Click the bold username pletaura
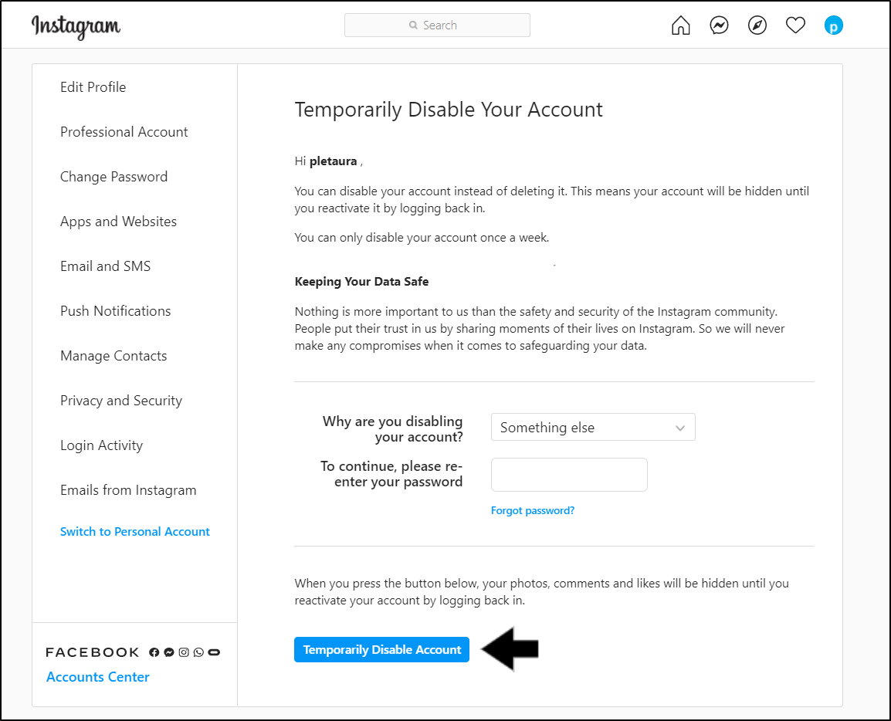Viewport: 891px width, 721px height. click(x=333, y=161)
